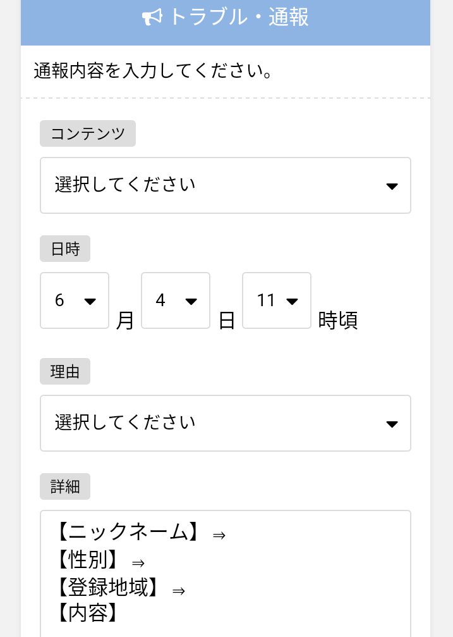The width and height of the screenshot is (453, 637).
Task: Click the 通報内容を入力してください instruction text
Action: click(x=153, y=71)
